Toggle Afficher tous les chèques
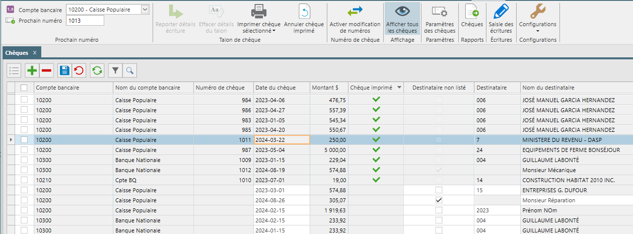The width and height of the screenshot is (633, 234). (402, 19)
